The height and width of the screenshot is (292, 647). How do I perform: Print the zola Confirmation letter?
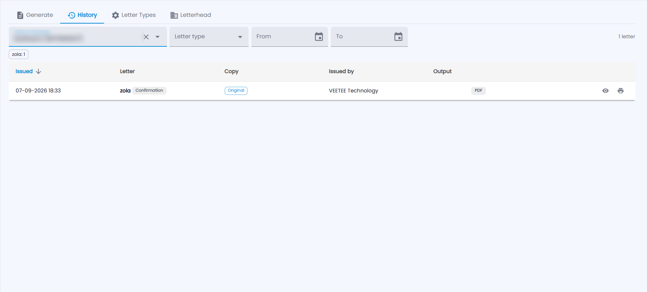[621, 91]
